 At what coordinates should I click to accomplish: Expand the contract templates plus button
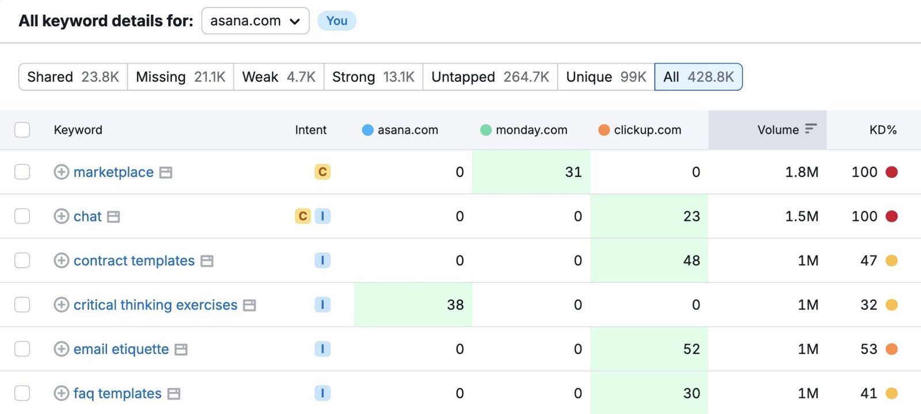point(61,260)
